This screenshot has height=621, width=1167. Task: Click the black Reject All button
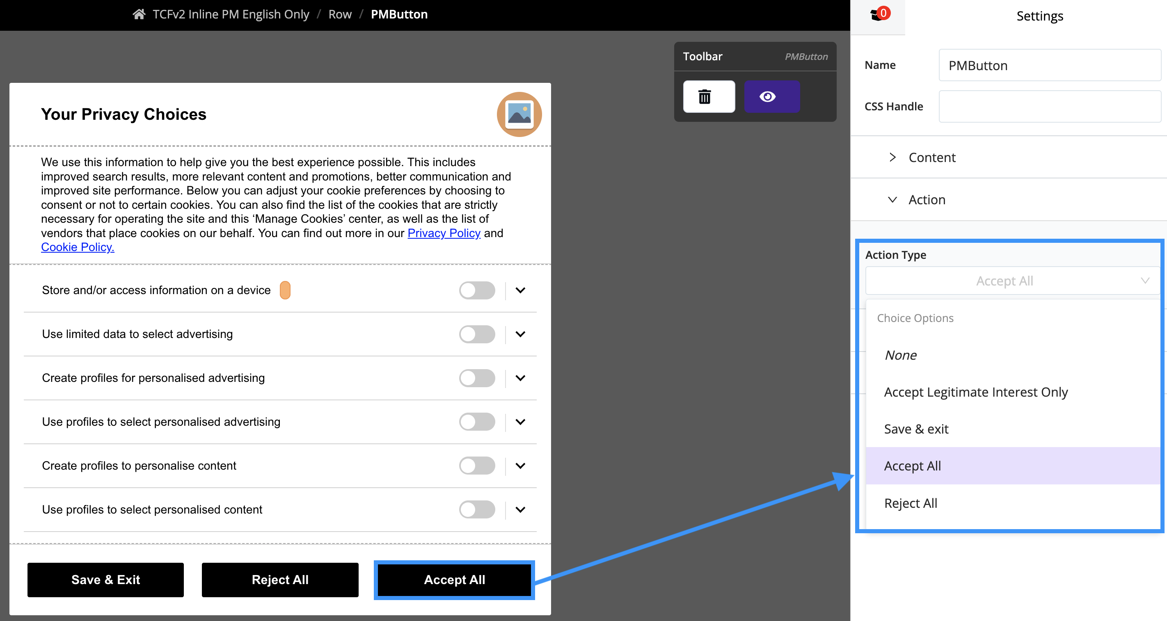coord(280,580)
